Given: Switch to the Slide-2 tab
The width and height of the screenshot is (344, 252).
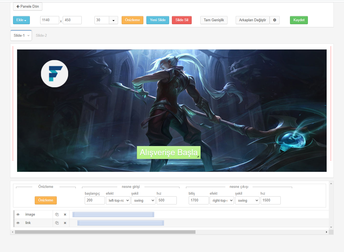Looking at the screenshot, I should [41, 36].
